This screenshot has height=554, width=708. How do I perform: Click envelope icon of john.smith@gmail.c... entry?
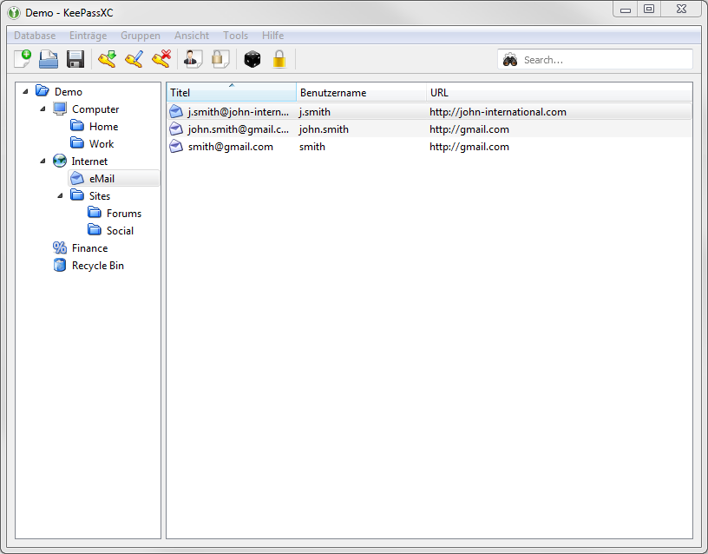pos(176,129)
